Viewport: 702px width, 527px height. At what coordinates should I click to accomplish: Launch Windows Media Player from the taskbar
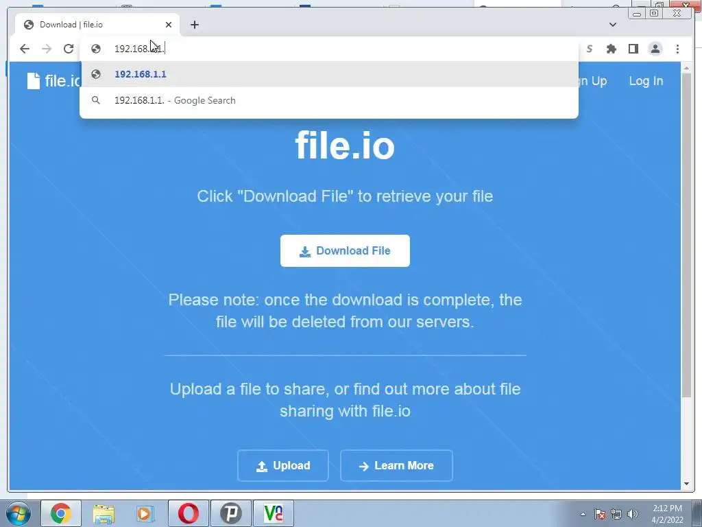click(x=145, y=513)
